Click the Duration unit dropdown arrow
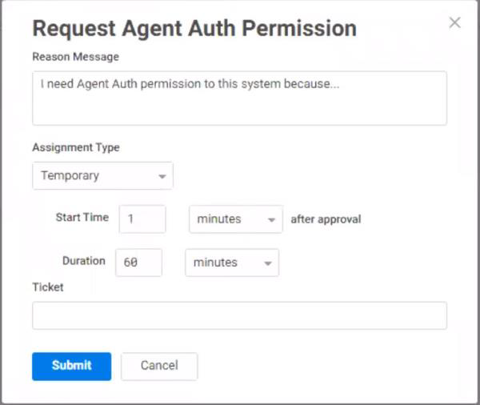Viewport: 480px width, 405px height. point(268,263)
